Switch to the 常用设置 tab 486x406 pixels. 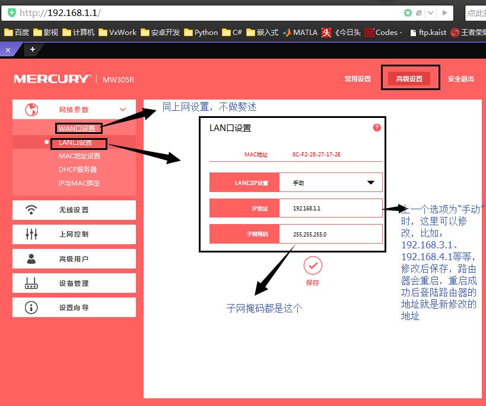[358, 78]
